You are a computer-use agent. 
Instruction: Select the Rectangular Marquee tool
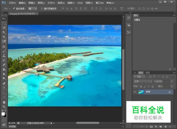4,23
